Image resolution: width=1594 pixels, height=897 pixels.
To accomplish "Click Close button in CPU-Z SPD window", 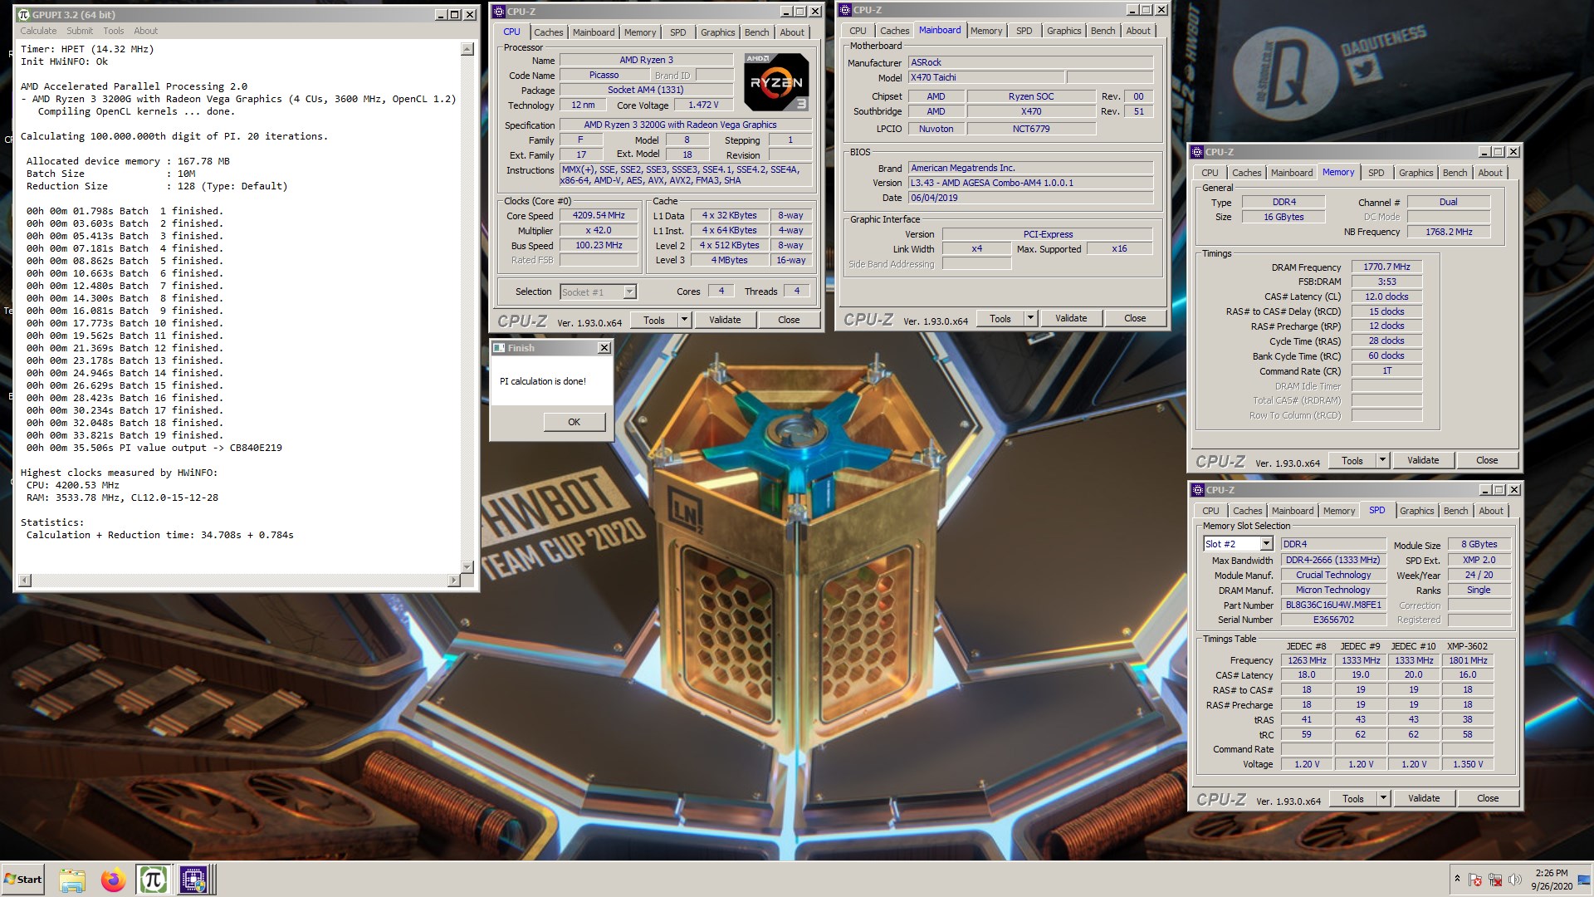I will 1488,798.
